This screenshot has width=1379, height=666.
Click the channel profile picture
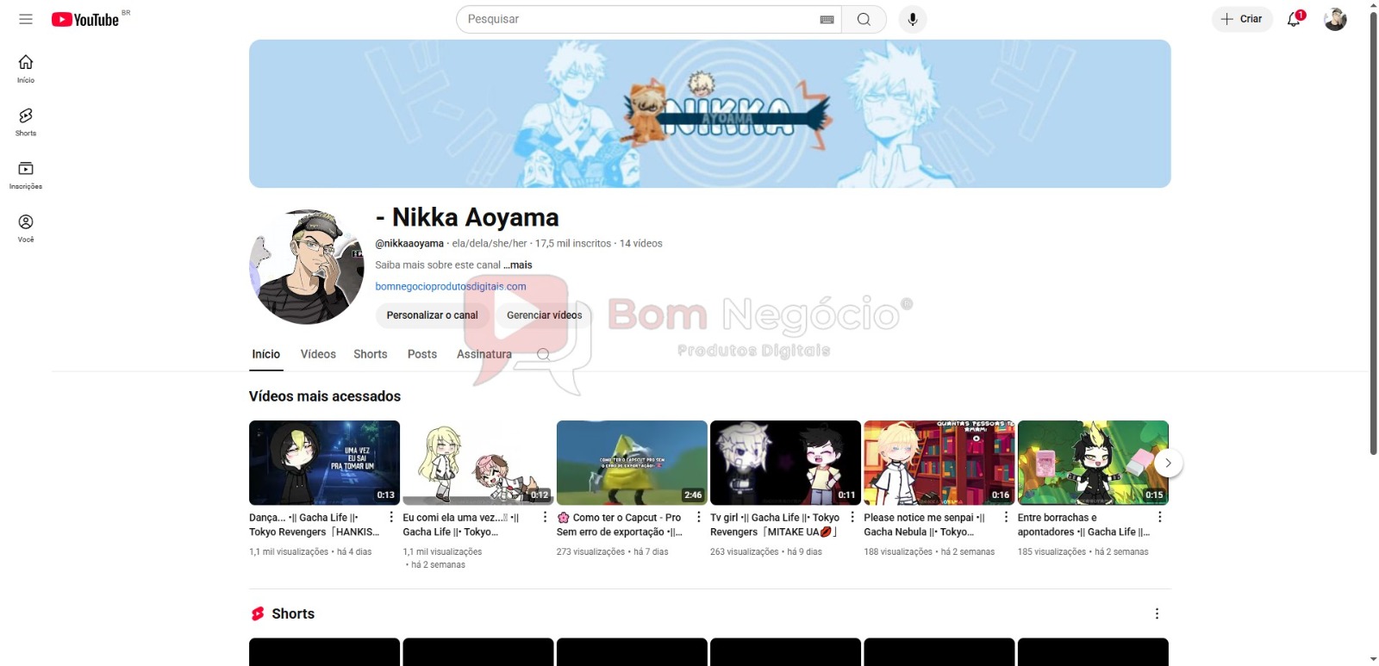coord(307,266)
